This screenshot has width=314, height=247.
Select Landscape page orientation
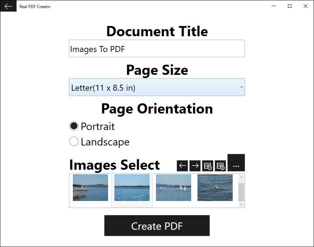point(74,142)
